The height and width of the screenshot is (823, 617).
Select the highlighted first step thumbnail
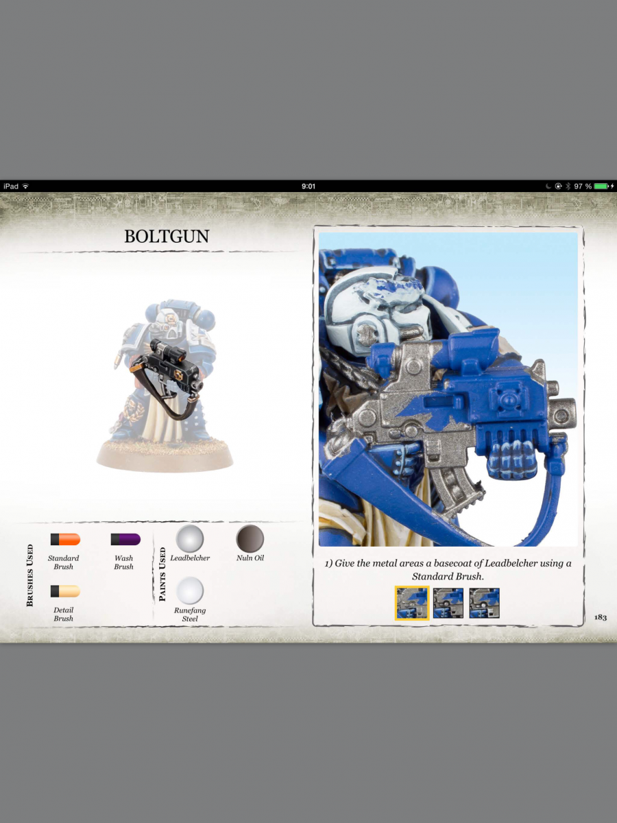(x=412, y=604)
